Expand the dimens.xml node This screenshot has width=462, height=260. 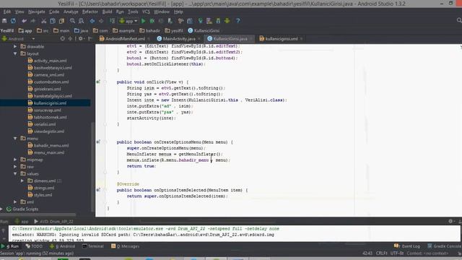click(x=22, y=181)
